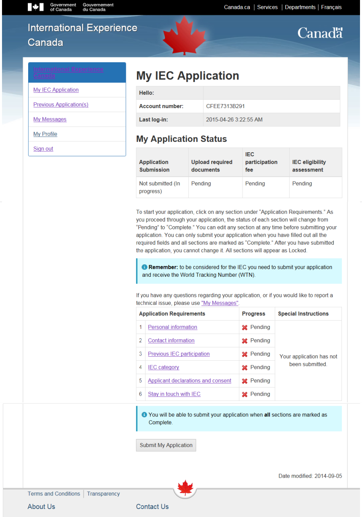Open the Services top menu

[x=267, y=7]
